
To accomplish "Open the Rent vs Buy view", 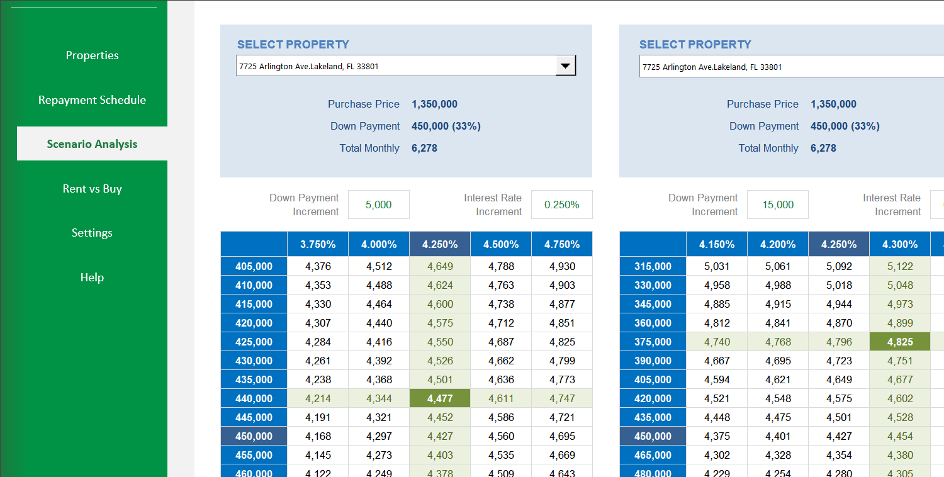I will pyautogui.click(x=92, y=188).
